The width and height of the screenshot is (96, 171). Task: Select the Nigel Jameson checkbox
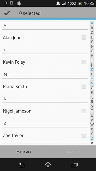[84, 111]
